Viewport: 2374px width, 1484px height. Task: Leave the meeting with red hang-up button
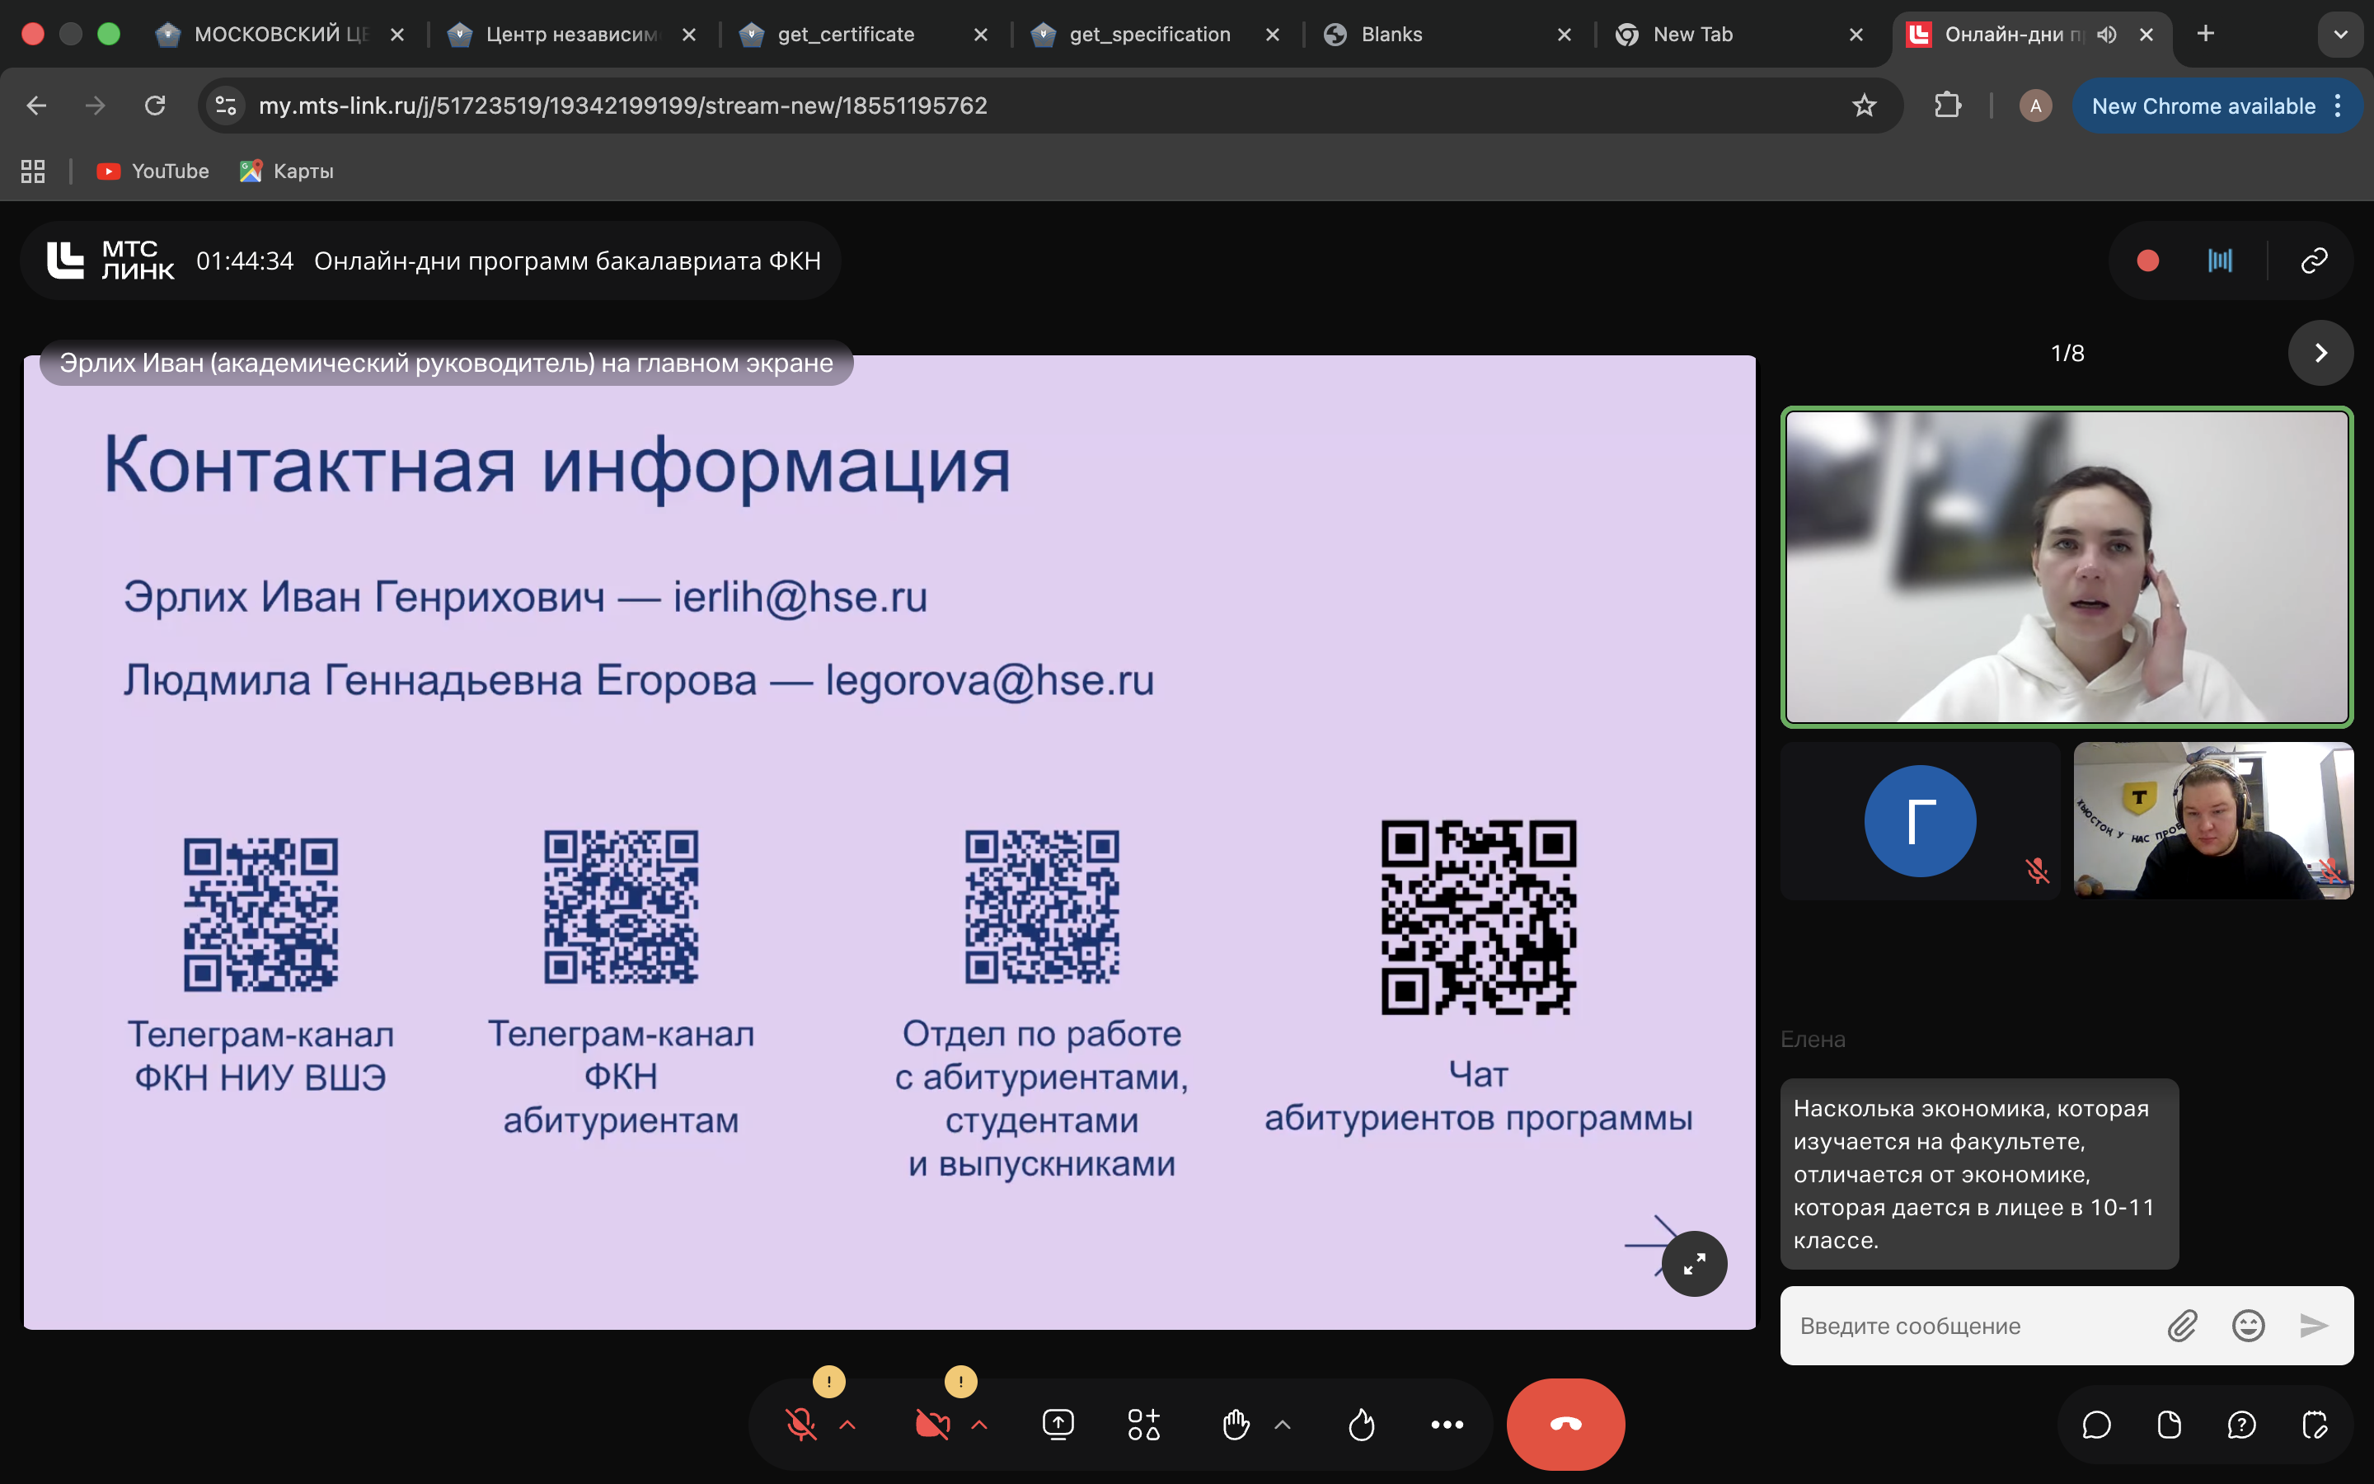pyautogui.click(x=1565, y=1424)
